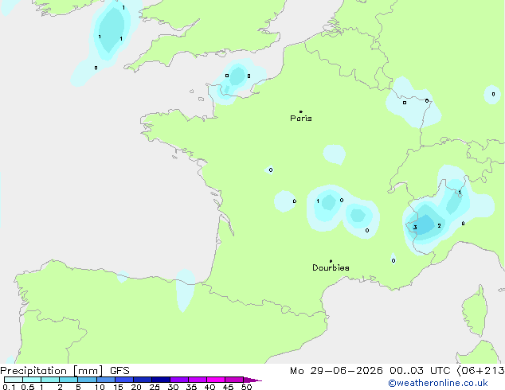Image resolution: width=505 pixels, height=390 pixels.
Task: Select legend swatch between 15 and 20
Action: pos(124,380)
